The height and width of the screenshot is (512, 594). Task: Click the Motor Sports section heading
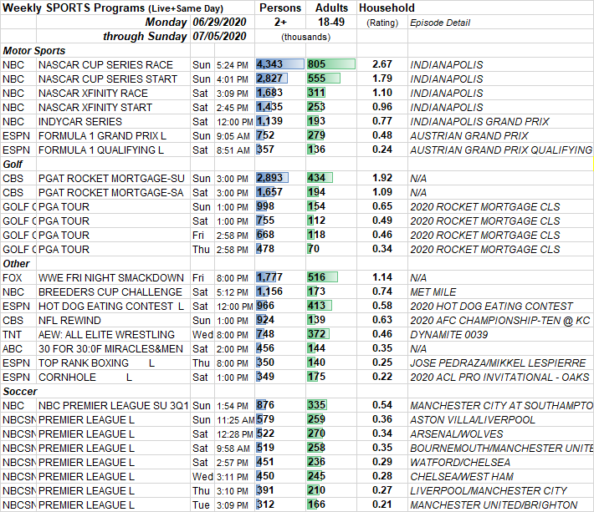point(34,51)
